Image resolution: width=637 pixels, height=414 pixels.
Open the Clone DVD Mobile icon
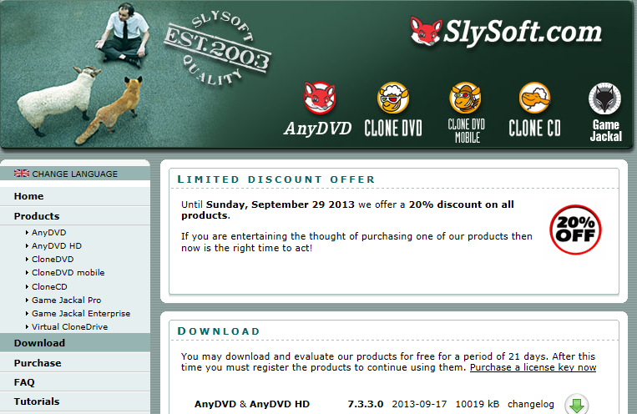[465, 98]
